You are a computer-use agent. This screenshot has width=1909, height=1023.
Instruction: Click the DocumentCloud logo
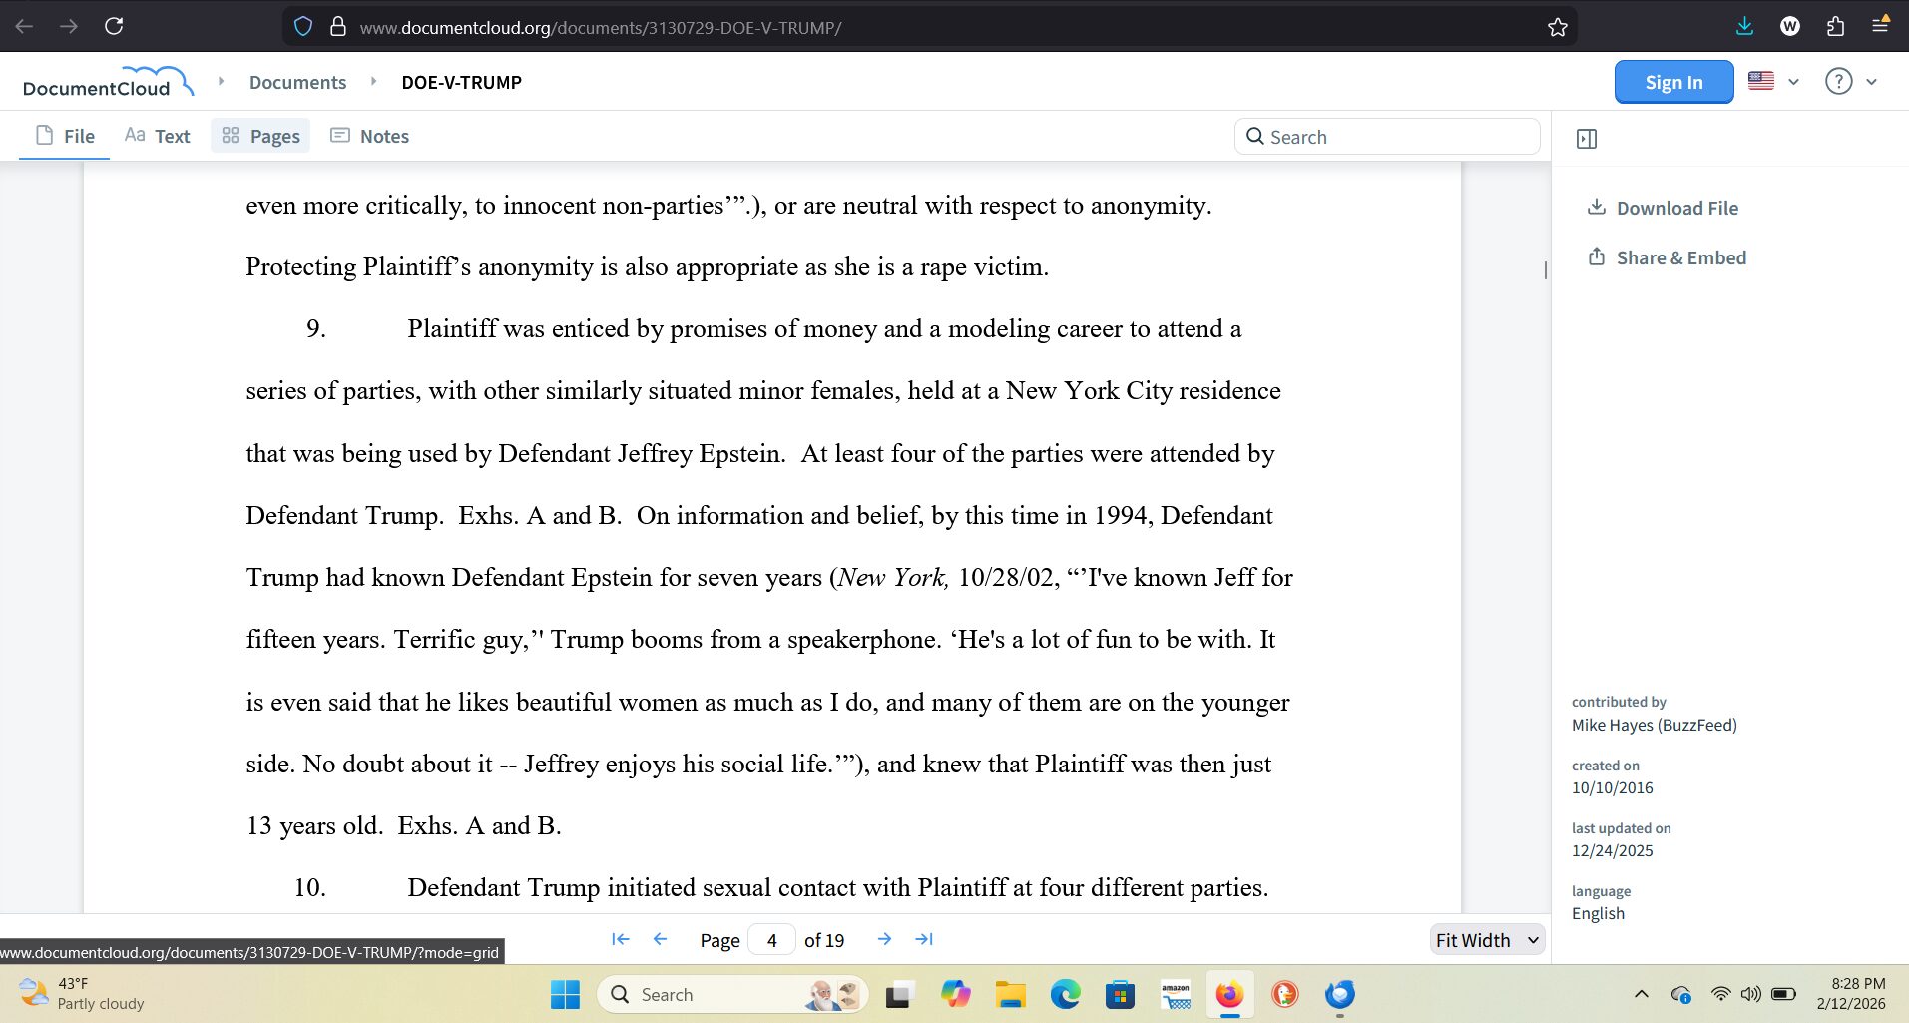point(107,82)
